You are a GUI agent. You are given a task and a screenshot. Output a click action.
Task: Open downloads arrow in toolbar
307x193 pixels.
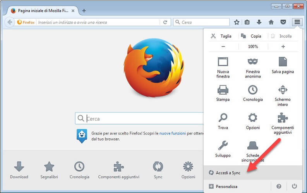[x=259, y=22]
